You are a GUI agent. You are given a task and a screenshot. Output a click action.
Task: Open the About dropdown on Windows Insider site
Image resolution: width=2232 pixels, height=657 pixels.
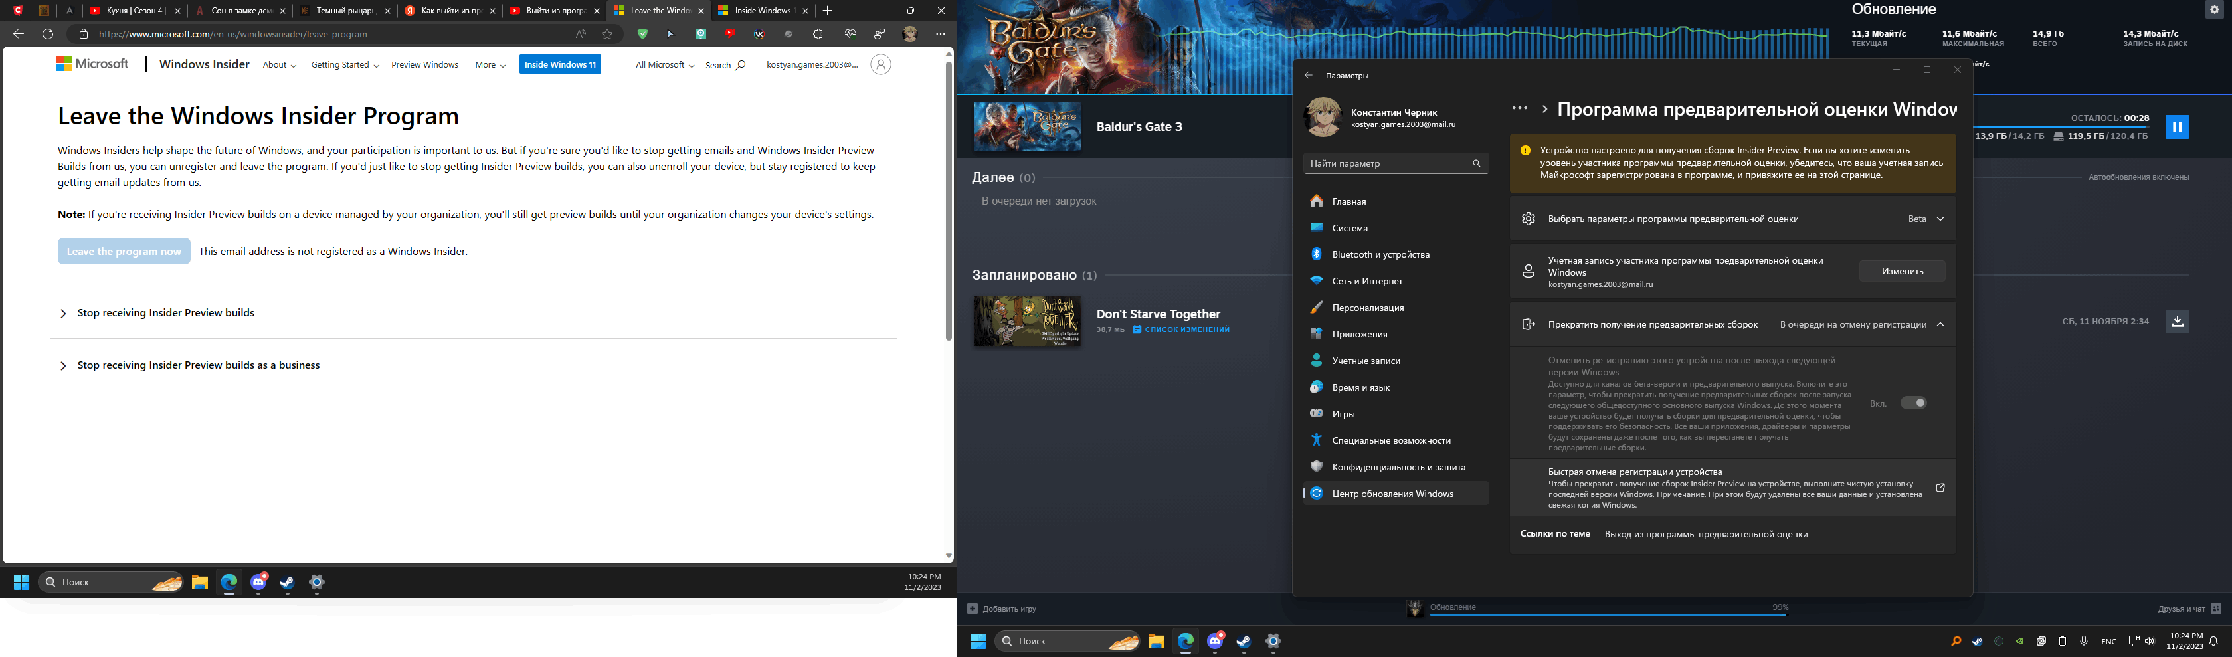click(279, 65)
